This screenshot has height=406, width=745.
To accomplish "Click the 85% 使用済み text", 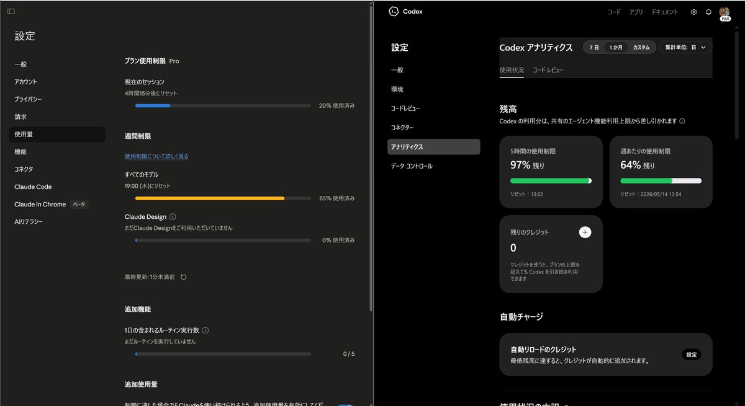I will [336, 198].
